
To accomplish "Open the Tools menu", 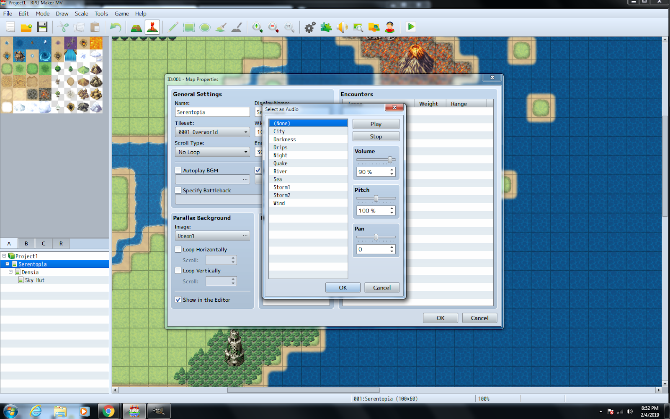I will (101, 13).
